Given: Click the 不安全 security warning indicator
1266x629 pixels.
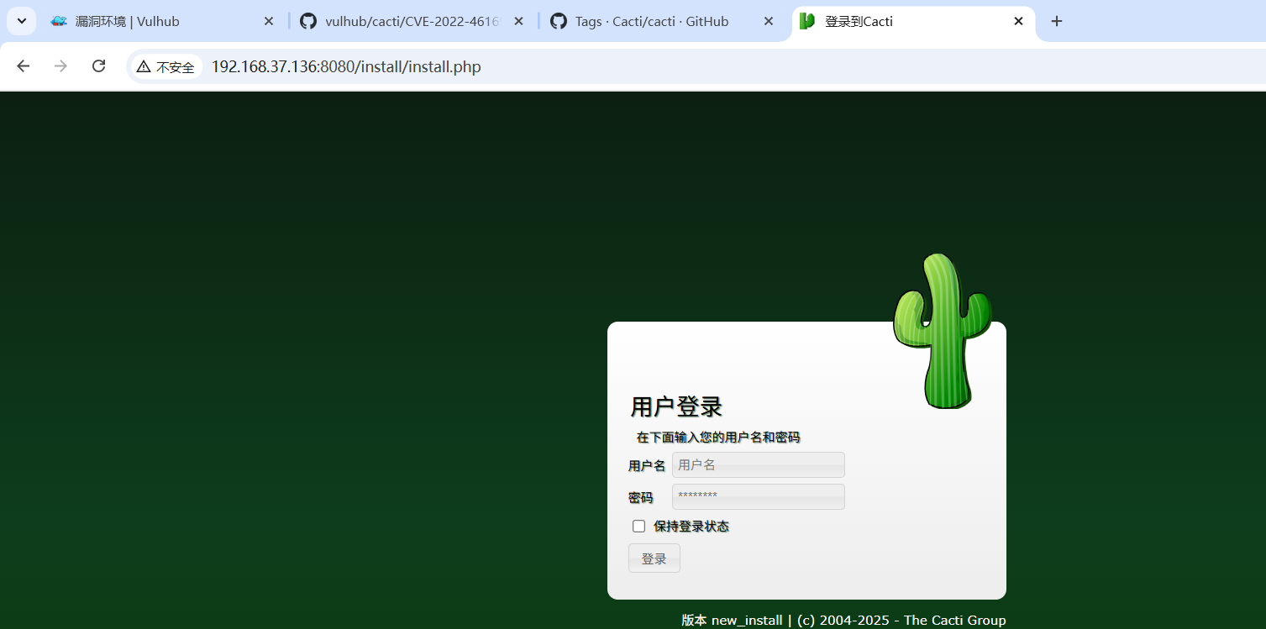Looking at the screenshot, I should click(x=165, y=66).
